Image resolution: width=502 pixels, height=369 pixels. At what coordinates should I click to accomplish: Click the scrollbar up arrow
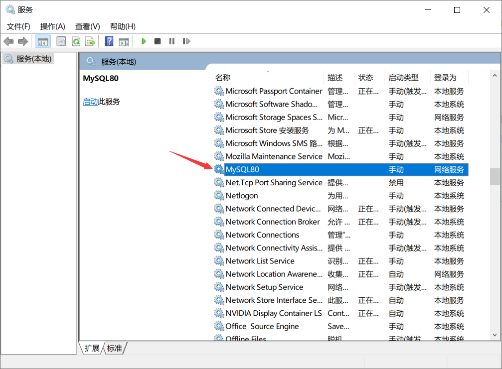tap(495, 76)
